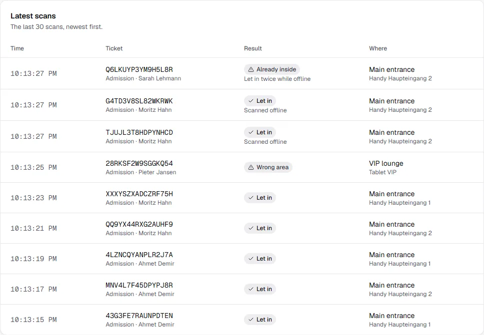Click the checkmark icon in 4LZNCQYANPLR2J7A row
Image resolution: width=484 pixels, height=335 pixels.
click(251, 259)
